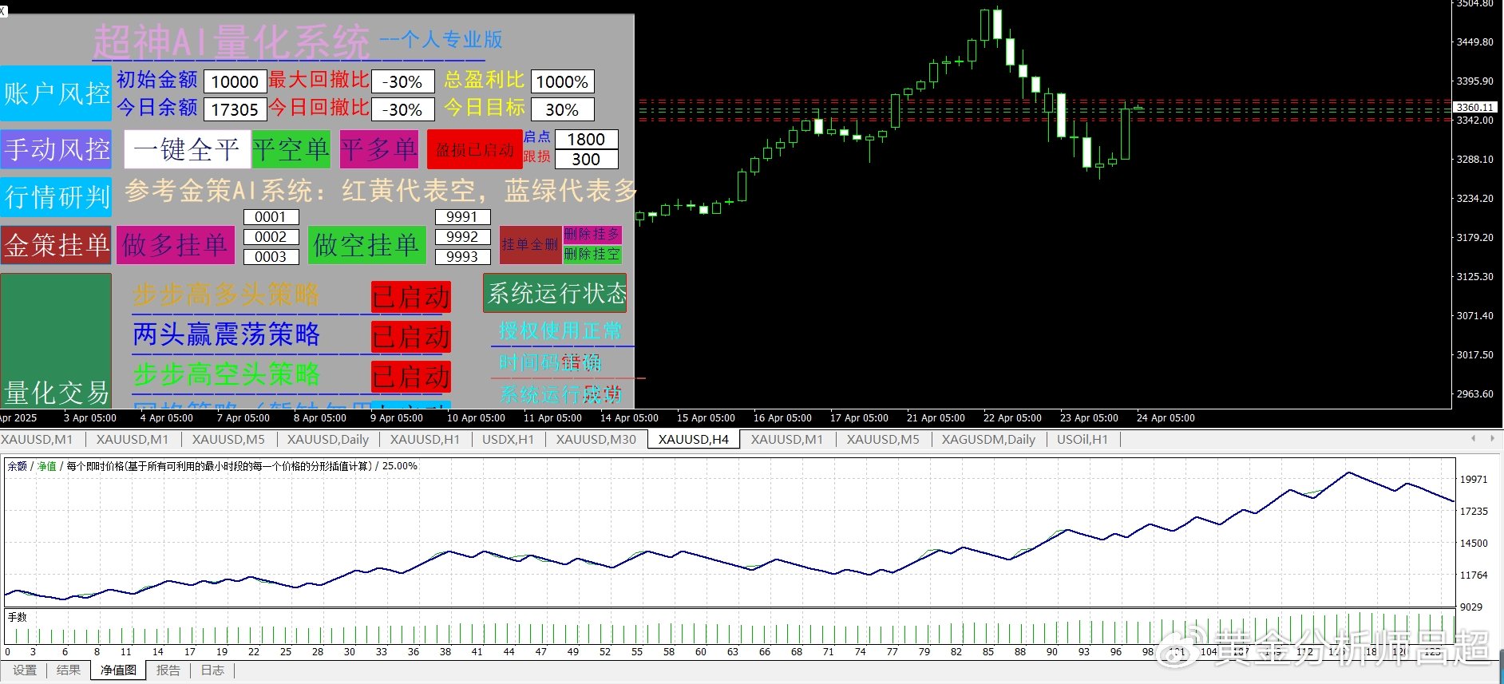Click the 9993 order field
This screenshot has height=684, width=1504.
pyautogui.click(x=462, y=257)
